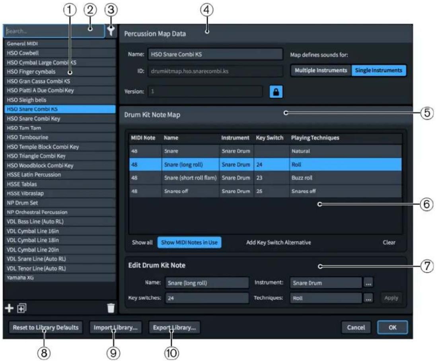This screenshot has width=436, height=361.
Task: Click Clear under the note map
Action: [389, 242]
